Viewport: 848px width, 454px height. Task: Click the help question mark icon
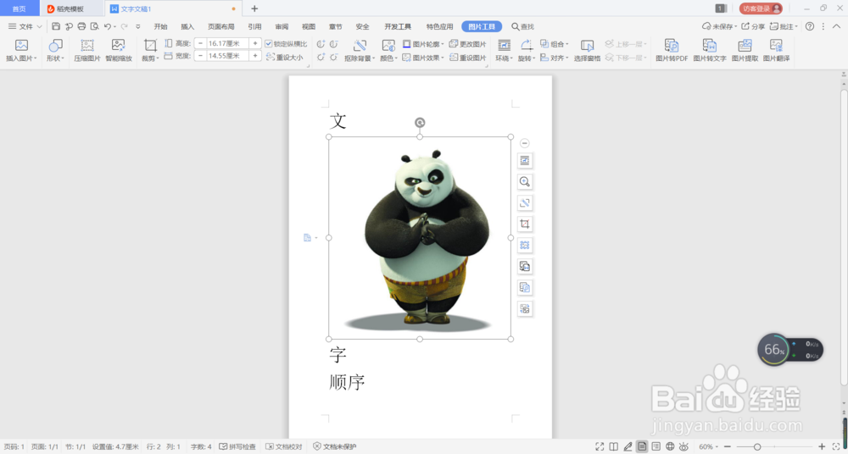pos(810,26)
